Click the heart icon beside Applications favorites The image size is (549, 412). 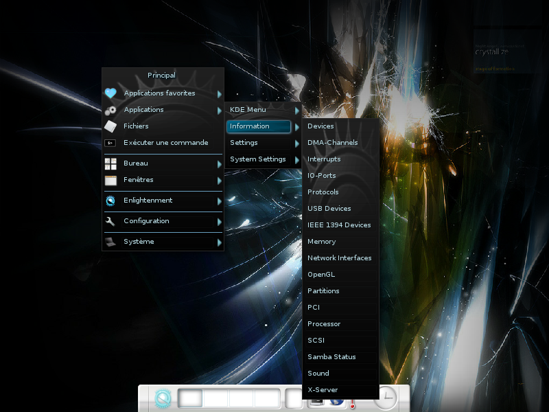click(x=110, y=93)
